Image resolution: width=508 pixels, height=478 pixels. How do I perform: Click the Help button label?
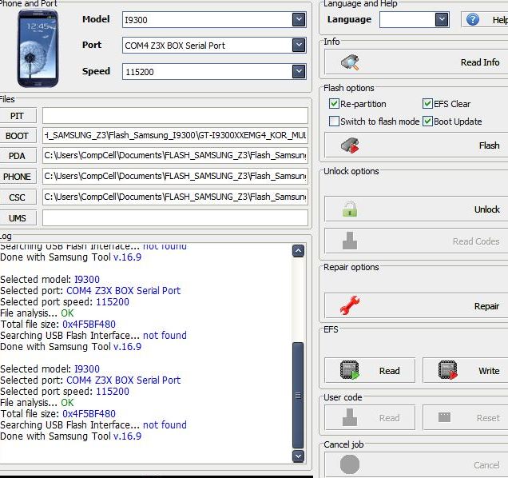500,20
